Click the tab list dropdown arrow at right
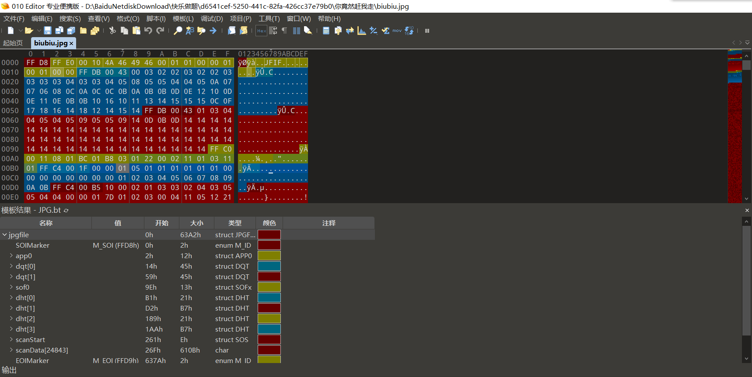Viewport: 752px width, 377px height. point(747,42)
